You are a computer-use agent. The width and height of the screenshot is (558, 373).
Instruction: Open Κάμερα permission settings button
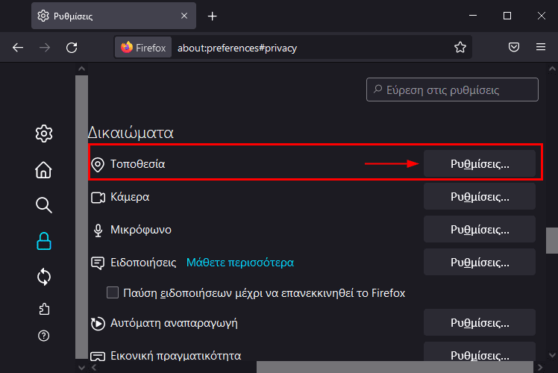tap(480, 196)
